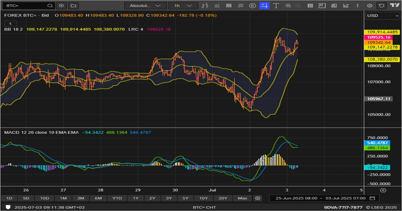
Task: Click the pink 109525.16 price tag
Action: point(378,37)
